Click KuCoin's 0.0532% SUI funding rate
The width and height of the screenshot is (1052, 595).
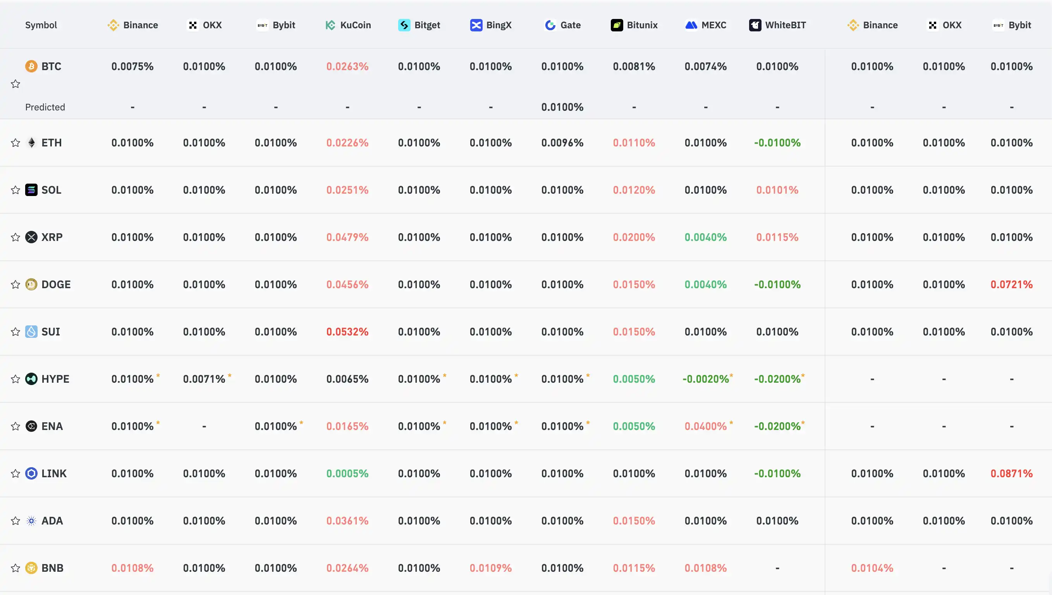click(347, 332)
